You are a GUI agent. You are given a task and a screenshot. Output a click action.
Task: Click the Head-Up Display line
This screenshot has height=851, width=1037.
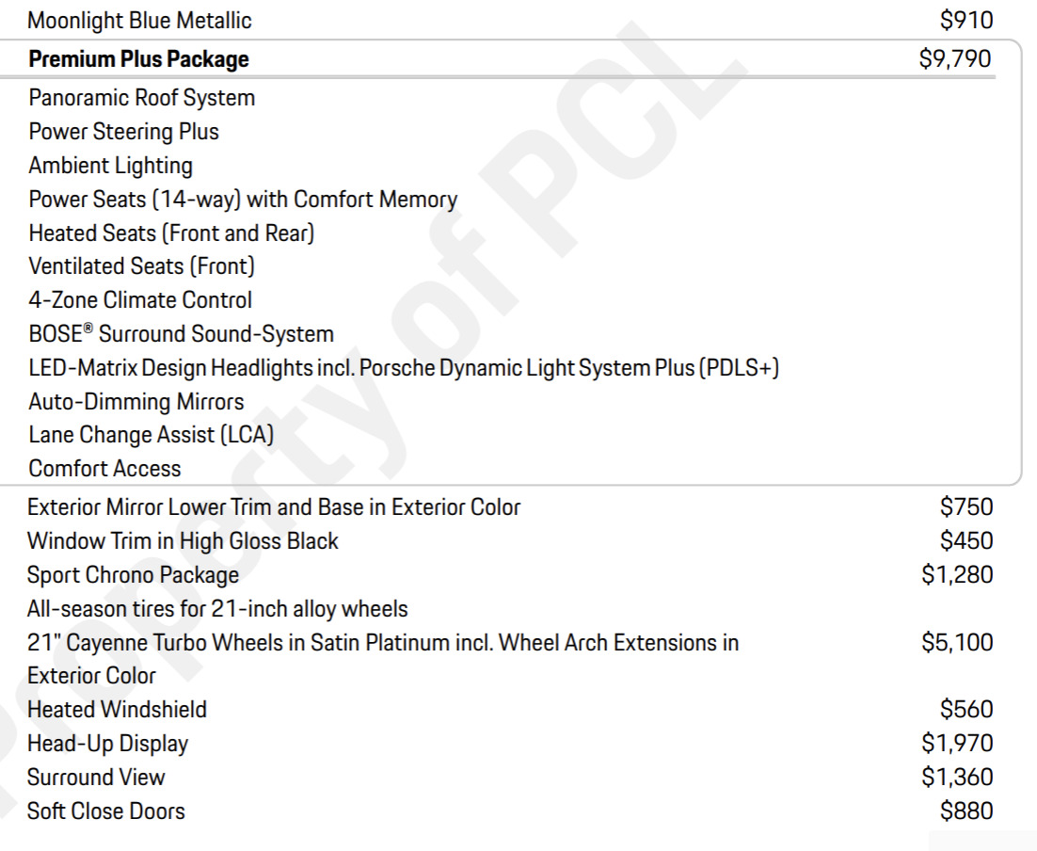[107, 744]
